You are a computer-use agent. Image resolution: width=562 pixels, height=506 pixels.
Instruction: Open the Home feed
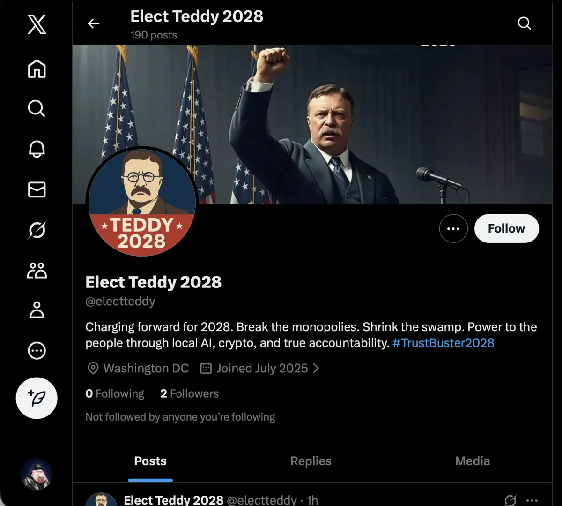click(x=37, y=68)
